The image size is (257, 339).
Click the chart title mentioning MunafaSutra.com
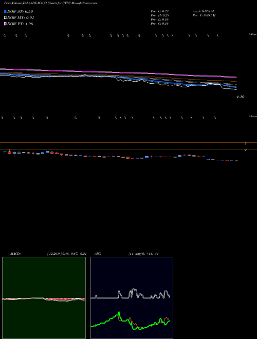[x=50, y=3]
